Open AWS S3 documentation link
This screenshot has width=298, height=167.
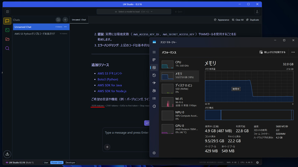[110, 73]
